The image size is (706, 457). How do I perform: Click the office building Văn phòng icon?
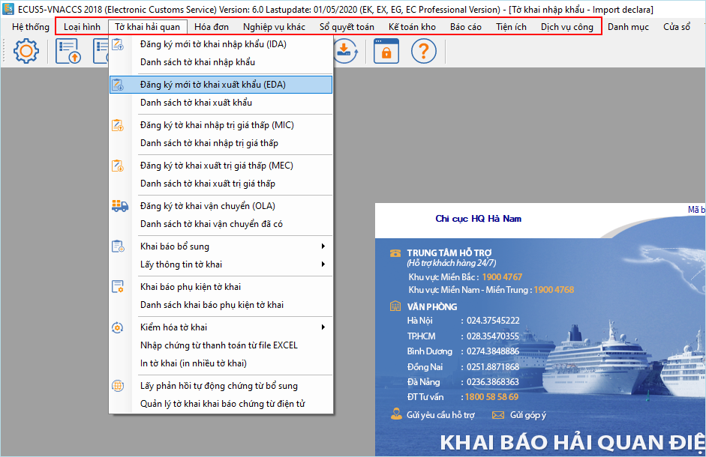pos(395,306)
